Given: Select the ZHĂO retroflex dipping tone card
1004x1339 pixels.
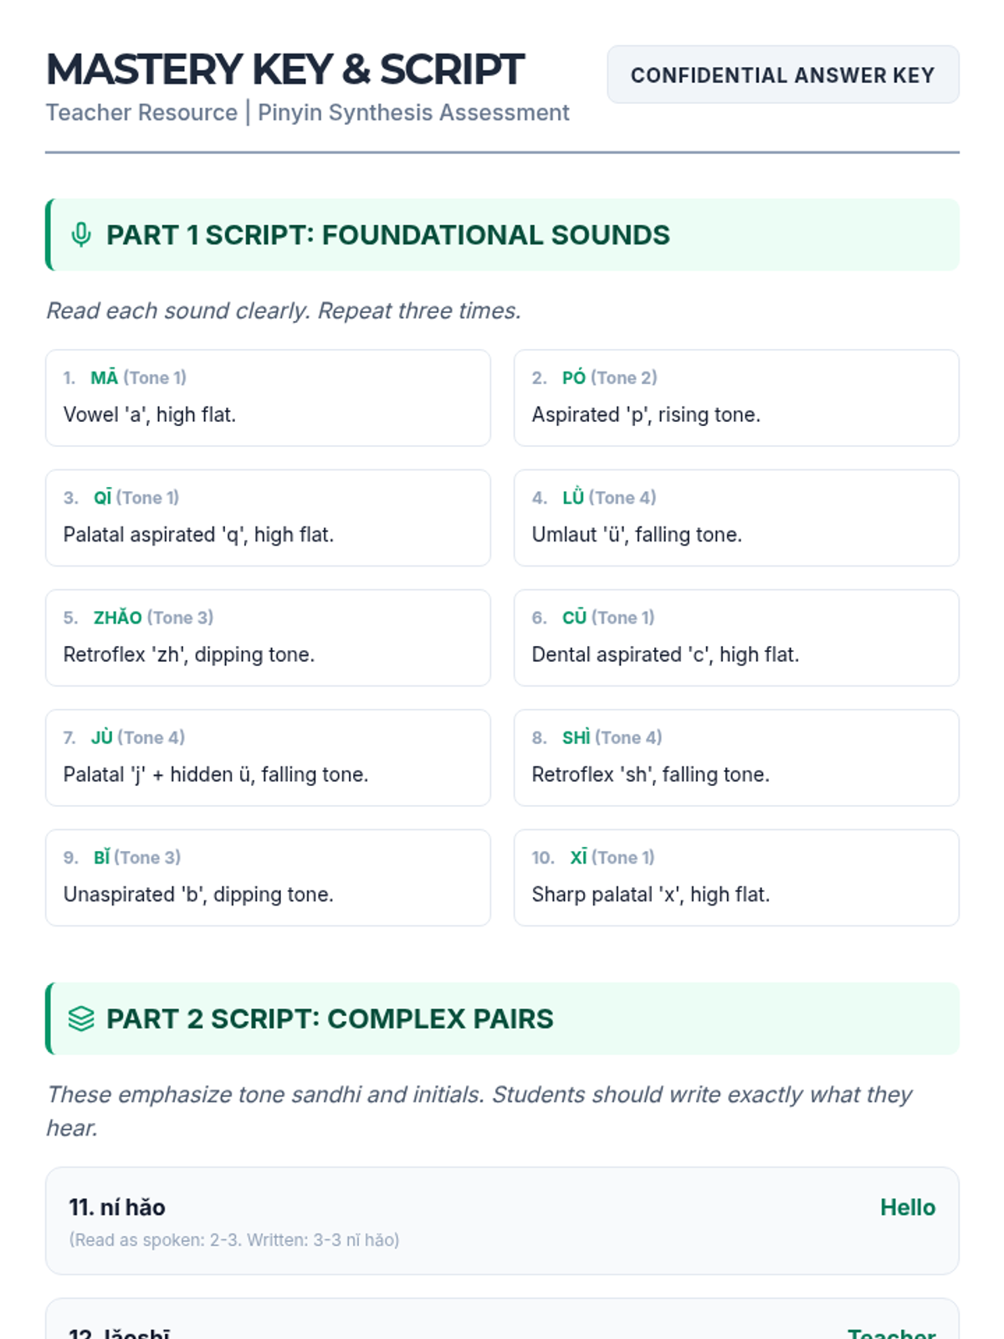Looking at the screenshot, I should (268, 637).
